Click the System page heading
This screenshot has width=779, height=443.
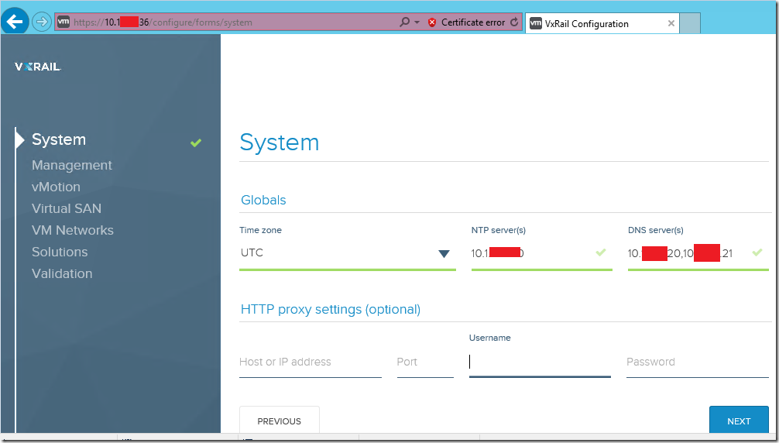click(280, 143)
